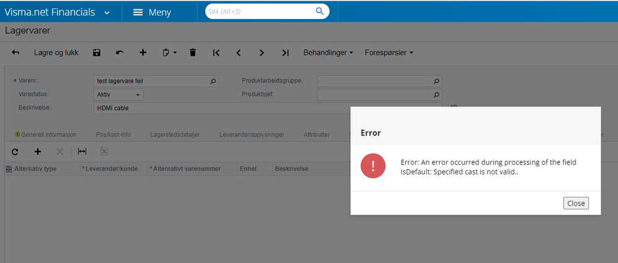The height and width of the screenshot is (263, 618).
Task: Open the Varestatus Aktiv dropdown
Action: click(x=119, y=95)
